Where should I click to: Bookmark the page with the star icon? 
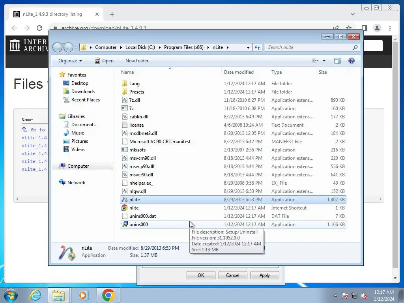pyautogui.click(x=349, y=28)
